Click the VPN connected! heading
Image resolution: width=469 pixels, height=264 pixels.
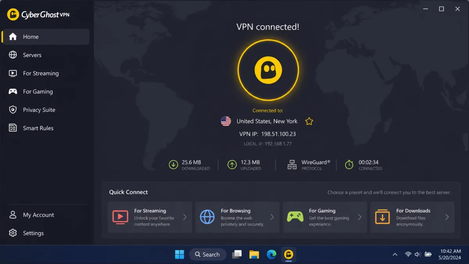coord(268,27)
